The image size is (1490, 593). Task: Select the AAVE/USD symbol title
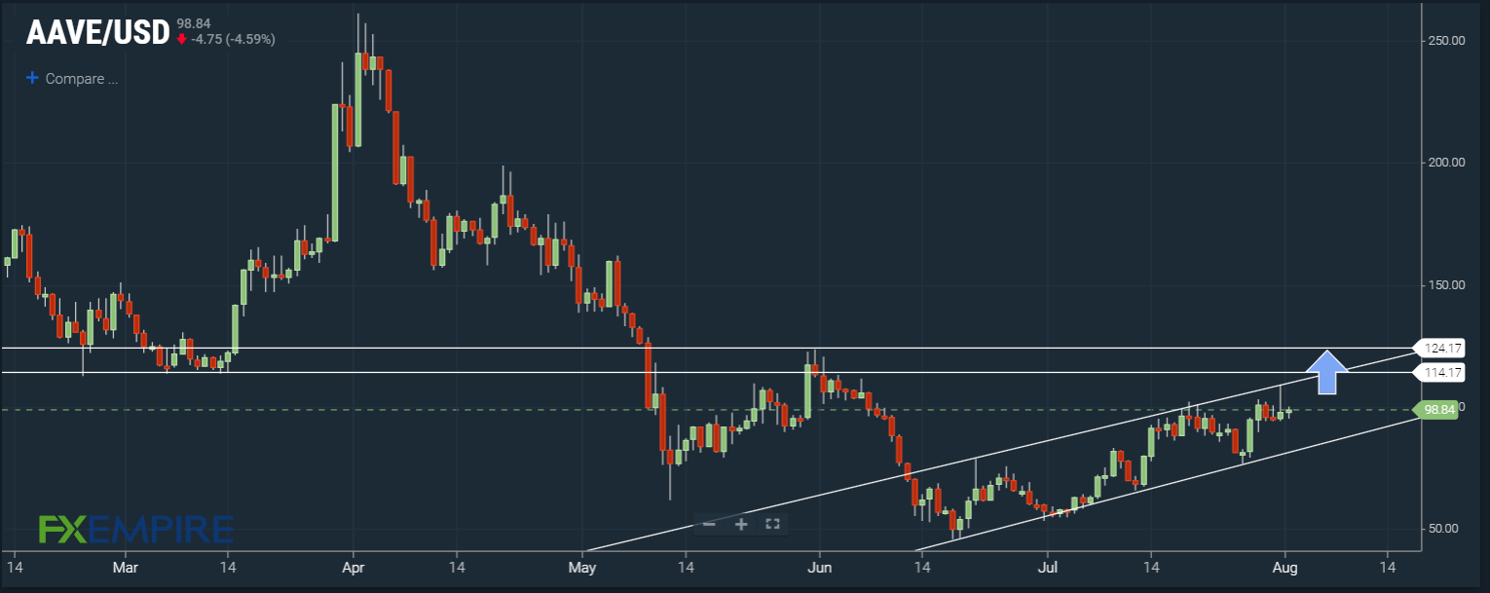tap(95, 33)
